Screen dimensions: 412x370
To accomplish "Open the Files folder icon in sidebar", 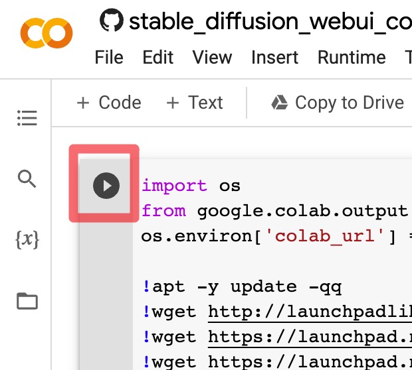I will click(x=27, y=301).
